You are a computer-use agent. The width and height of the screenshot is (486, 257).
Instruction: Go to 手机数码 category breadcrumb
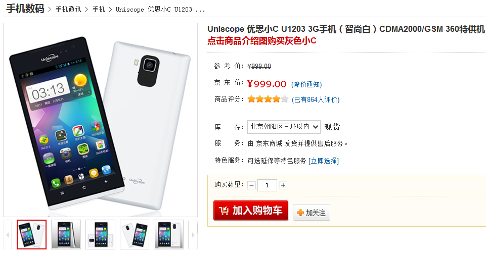(25, 9)
